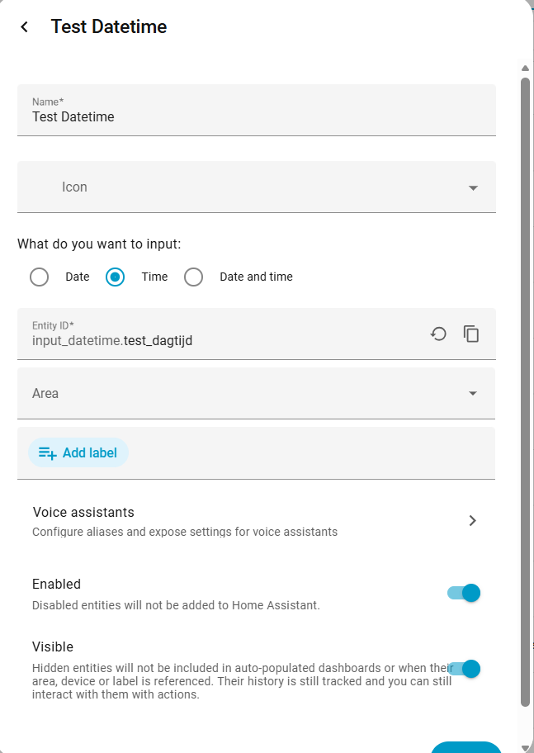Viewport: 534px width, 753px height.
Task: Select the Date radio button
Action: (39, 277)
